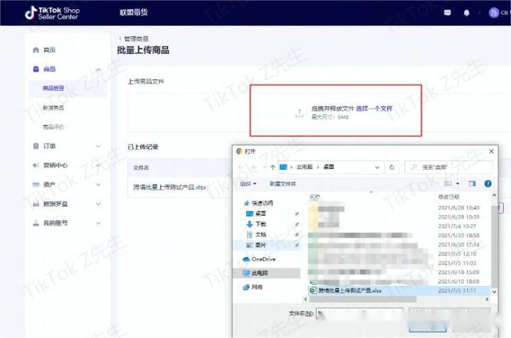Collapse the 商品 sidebar section chevron
The width and height of the screenshot is (511, 338).
(99, 70)
